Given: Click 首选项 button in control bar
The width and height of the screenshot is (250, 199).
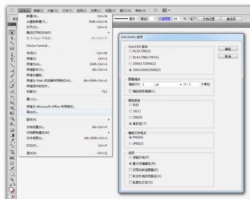Looking at the screenshot, I should click(x=231, y=19).
